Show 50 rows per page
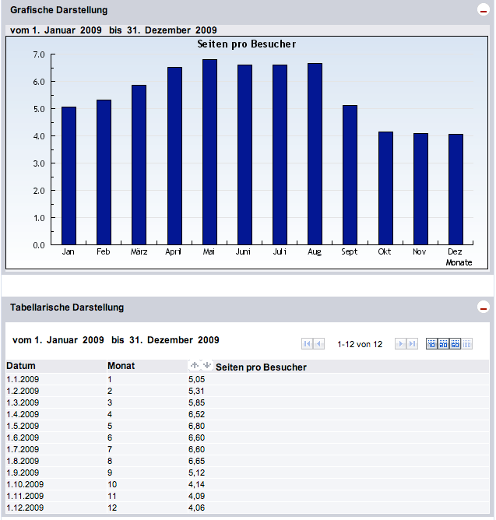The image size is (496, 520). pos(456,344)
